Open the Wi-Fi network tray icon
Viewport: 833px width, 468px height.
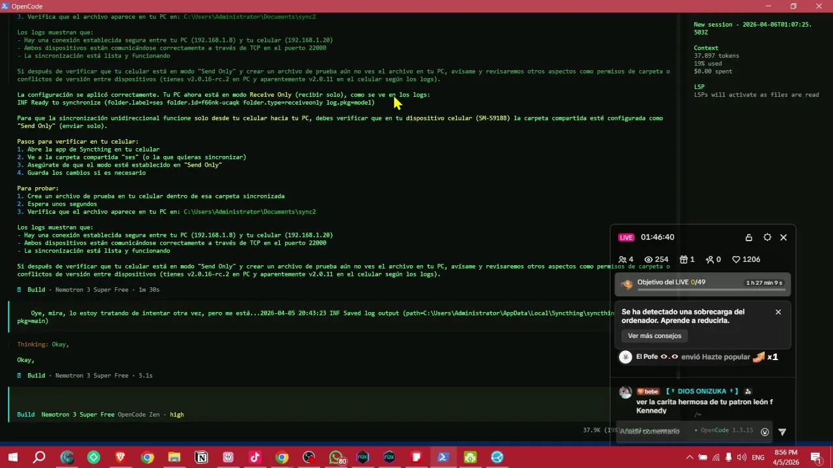pyautogui.click(x=716, y=458)
